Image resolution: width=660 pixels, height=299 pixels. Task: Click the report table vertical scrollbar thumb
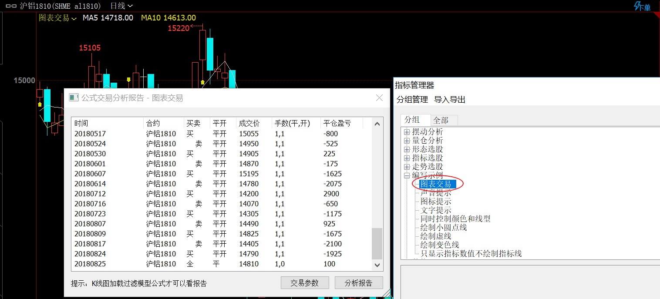point(377,243)
